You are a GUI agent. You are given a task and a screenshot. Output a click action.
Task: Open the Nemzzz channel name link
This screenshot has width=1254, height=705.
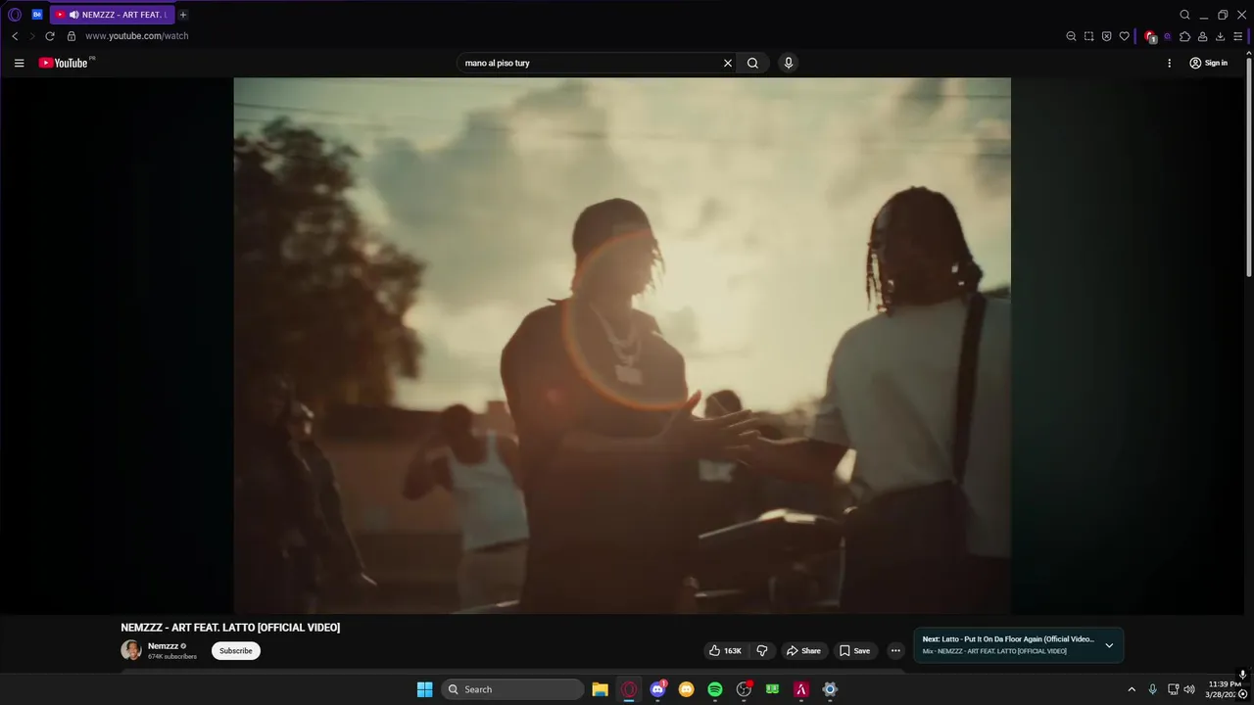click(164, 646)
